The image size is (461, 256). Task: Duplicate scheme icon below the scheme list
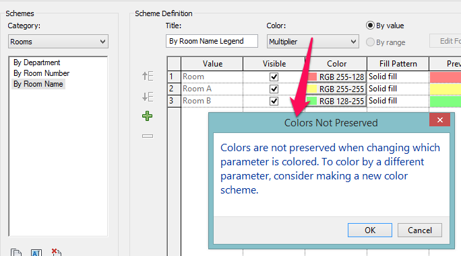tap(16, 252)
